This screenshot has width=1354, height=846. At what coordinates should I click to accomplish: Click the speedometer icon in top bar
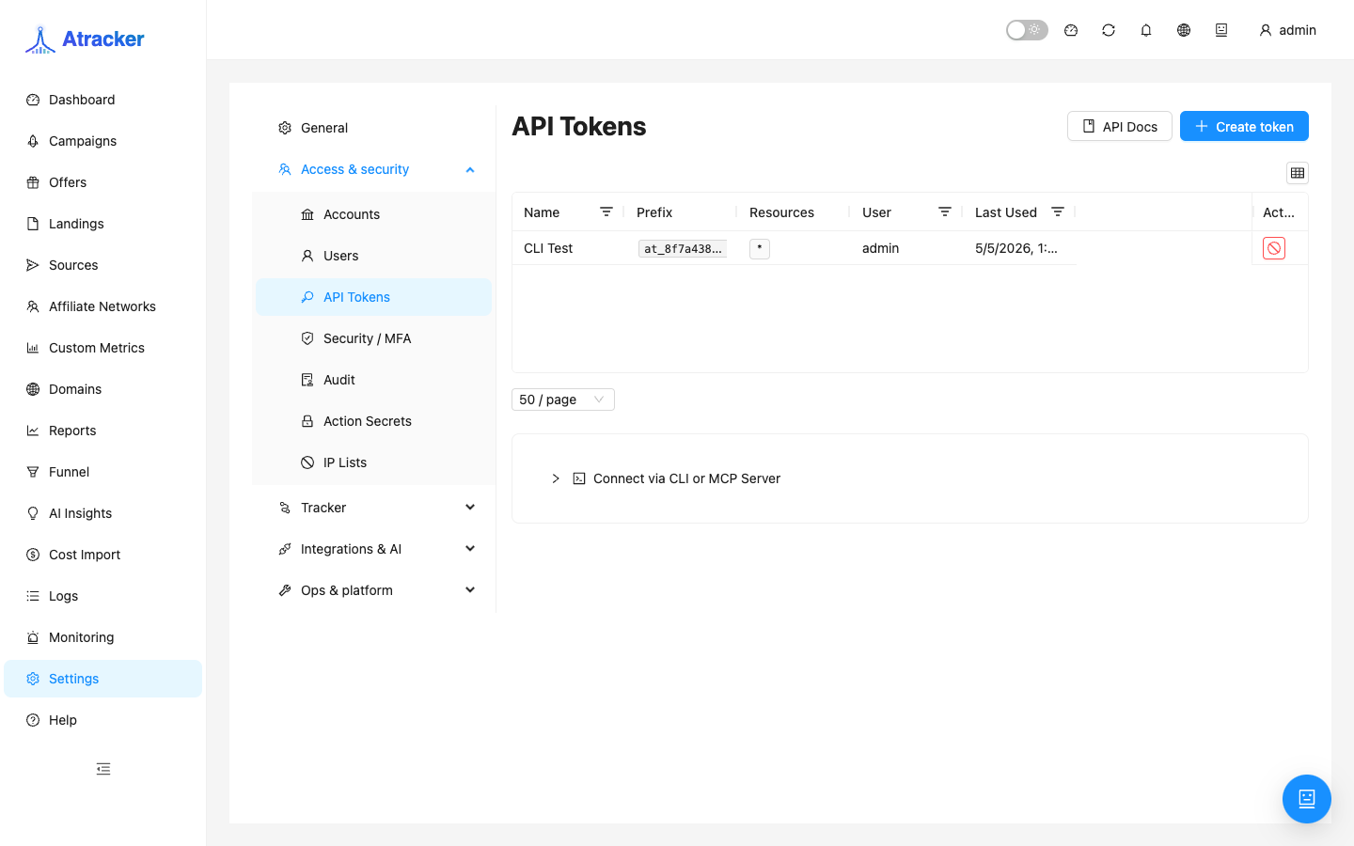point(1071,30)
